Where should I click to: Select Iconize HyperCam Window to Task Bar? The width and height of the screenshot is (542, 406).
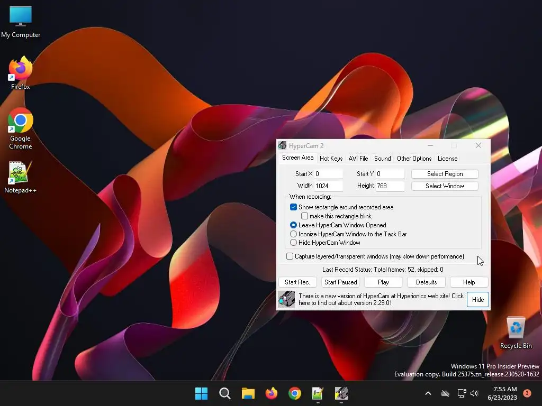[x=293, y=234]
